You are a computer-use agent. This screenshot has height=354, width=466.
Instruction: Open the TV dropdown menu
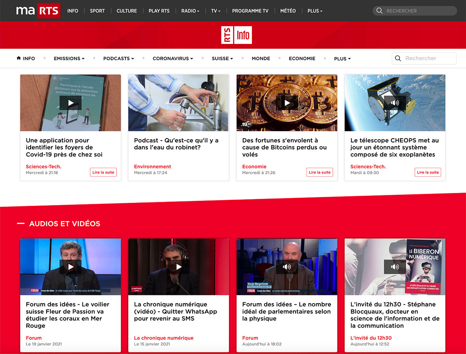216,11
